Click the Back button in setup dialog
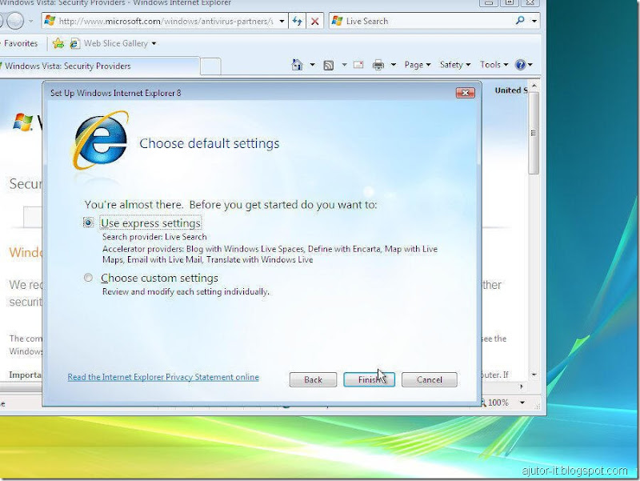Image resolution: width=640 pixels, height=481 pixels. pos(313,379)
